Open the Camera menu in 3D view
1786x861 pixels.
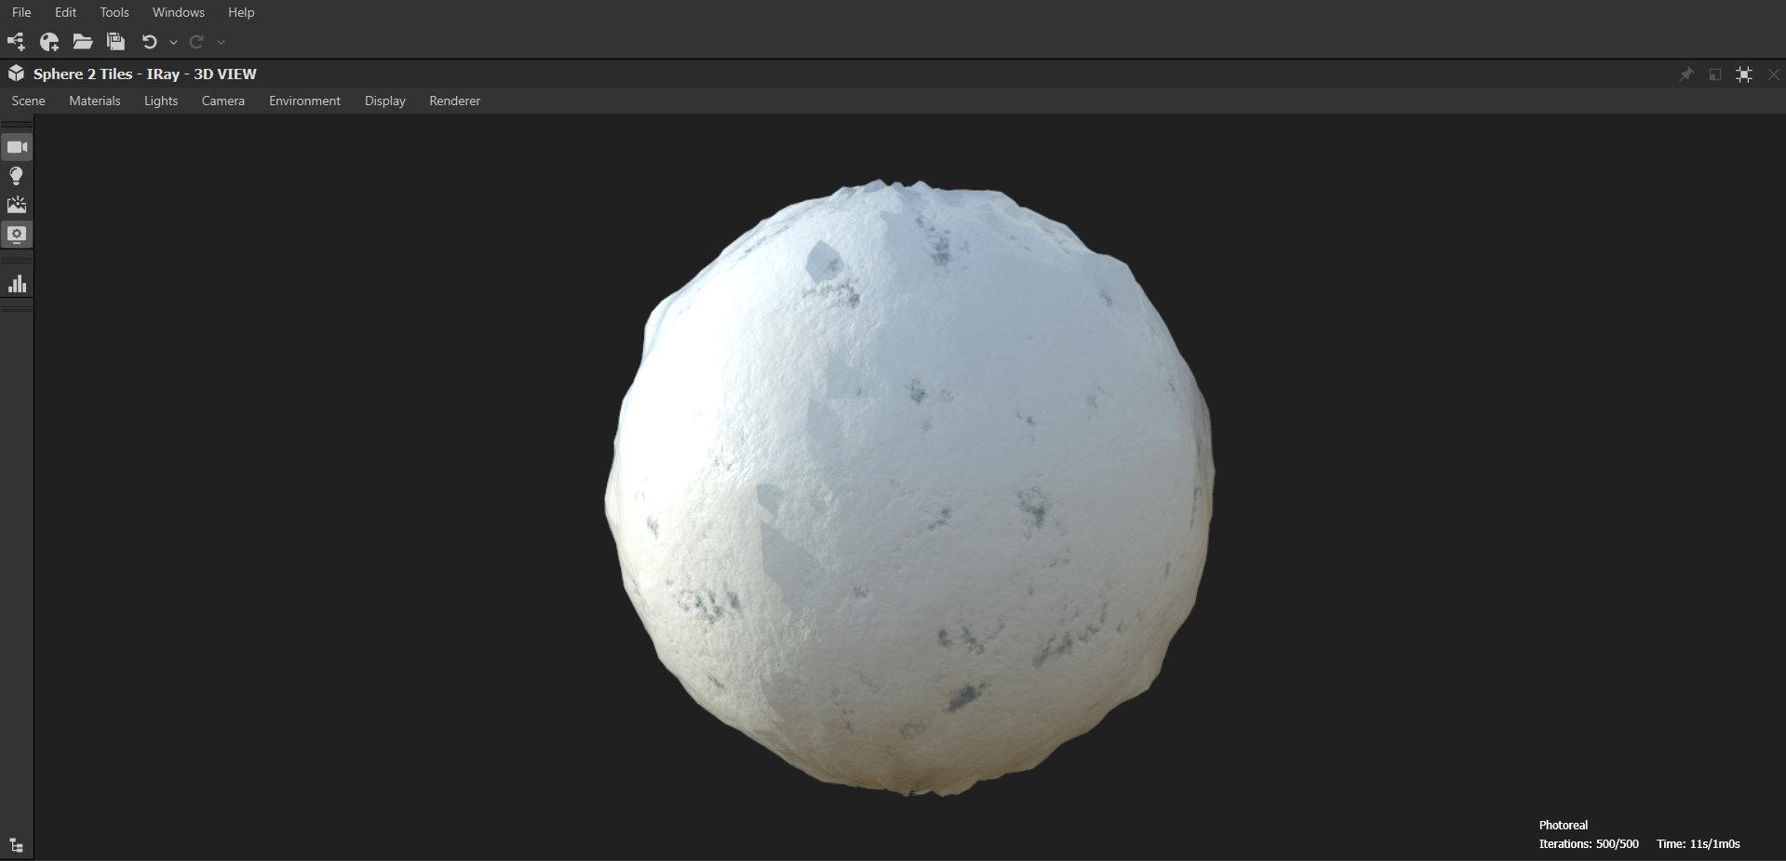(223, 101)
